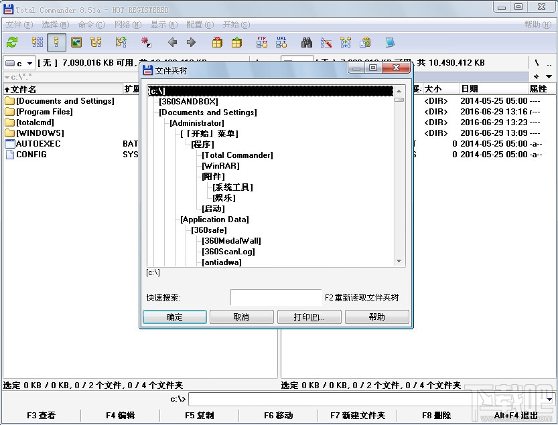Click the tree scrollbar up arrow
This screenshot has height=425, width=558.
[x=399, y=91]
